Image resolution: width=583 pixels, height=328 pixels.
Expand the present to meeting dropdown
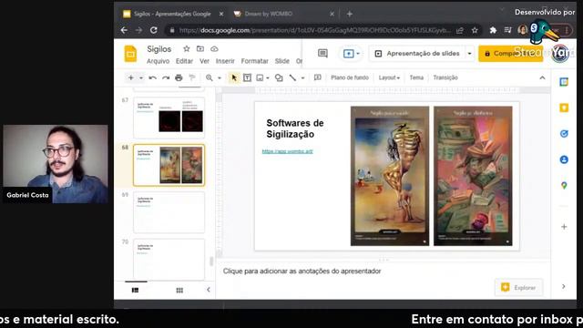pyautogui.click(x=358, y=54)
